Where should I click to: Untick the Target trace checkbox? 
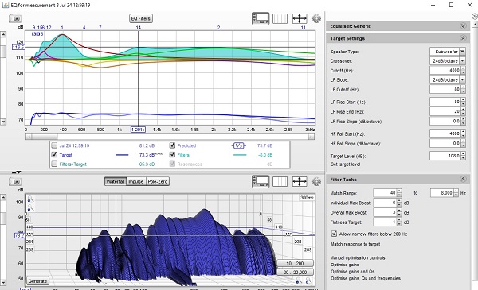54,155
